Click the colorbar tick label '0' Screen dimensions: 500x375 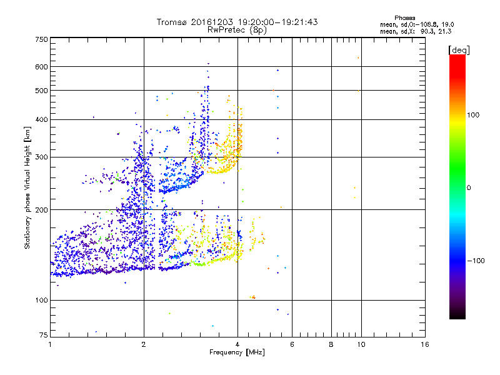[x=469, y=188]
